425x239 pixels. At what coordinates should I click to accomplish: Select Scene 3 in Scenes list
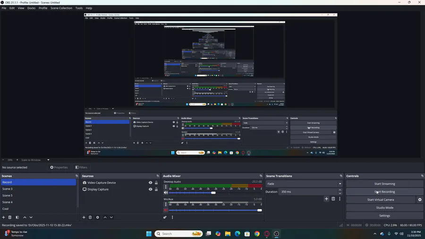(39, 189)
